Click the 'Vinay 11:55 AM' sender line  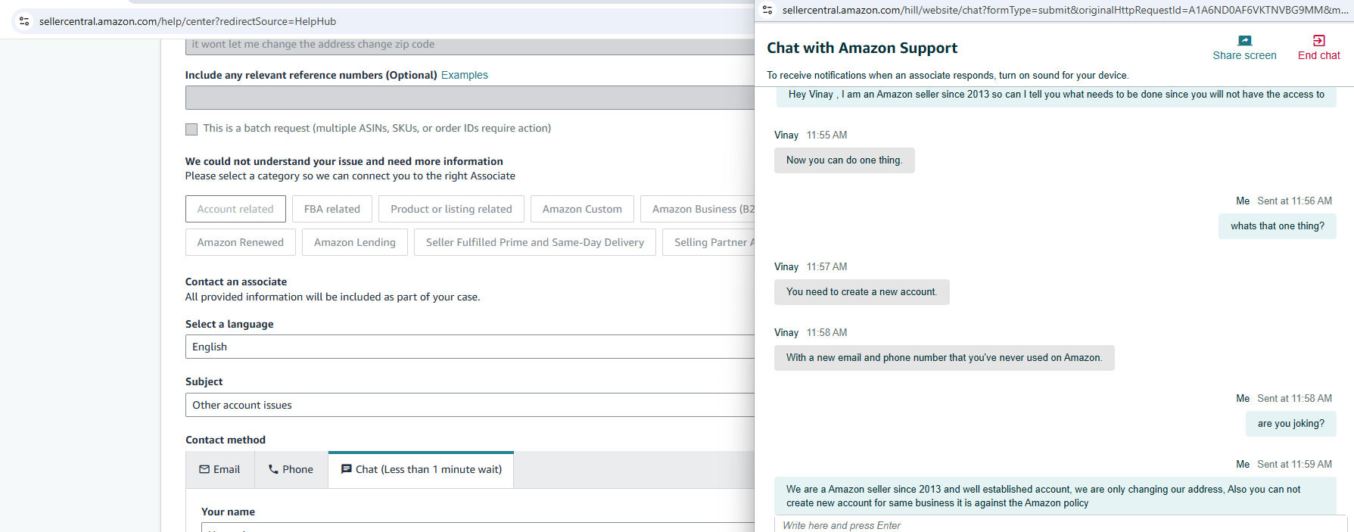811,135
